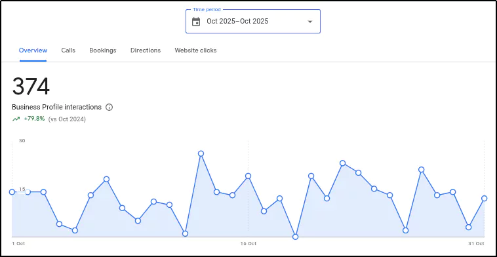This screenshot has width=497, height=257.
Task: Click the info icon beside Business Profile interactions
Action: click(x=109, y=107)
